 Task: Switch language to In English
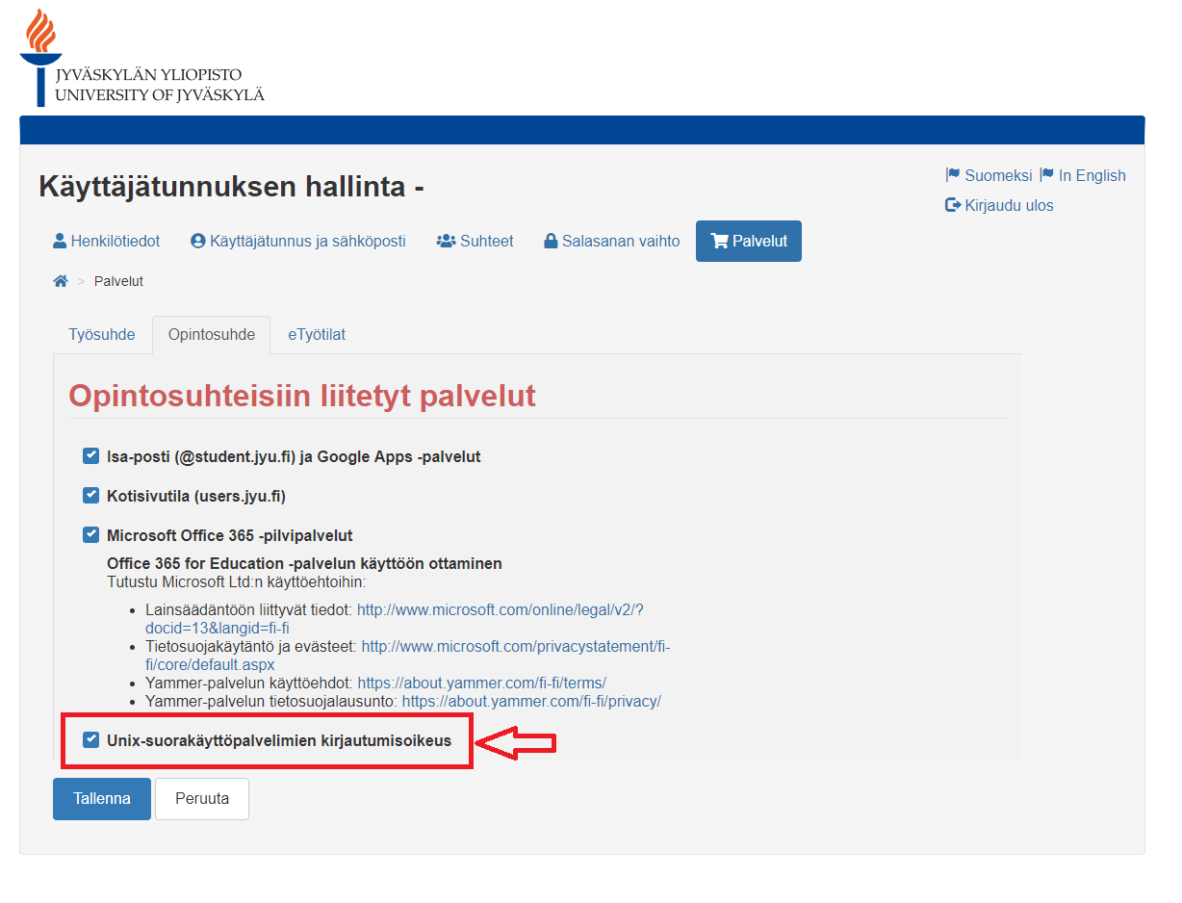1083,175
